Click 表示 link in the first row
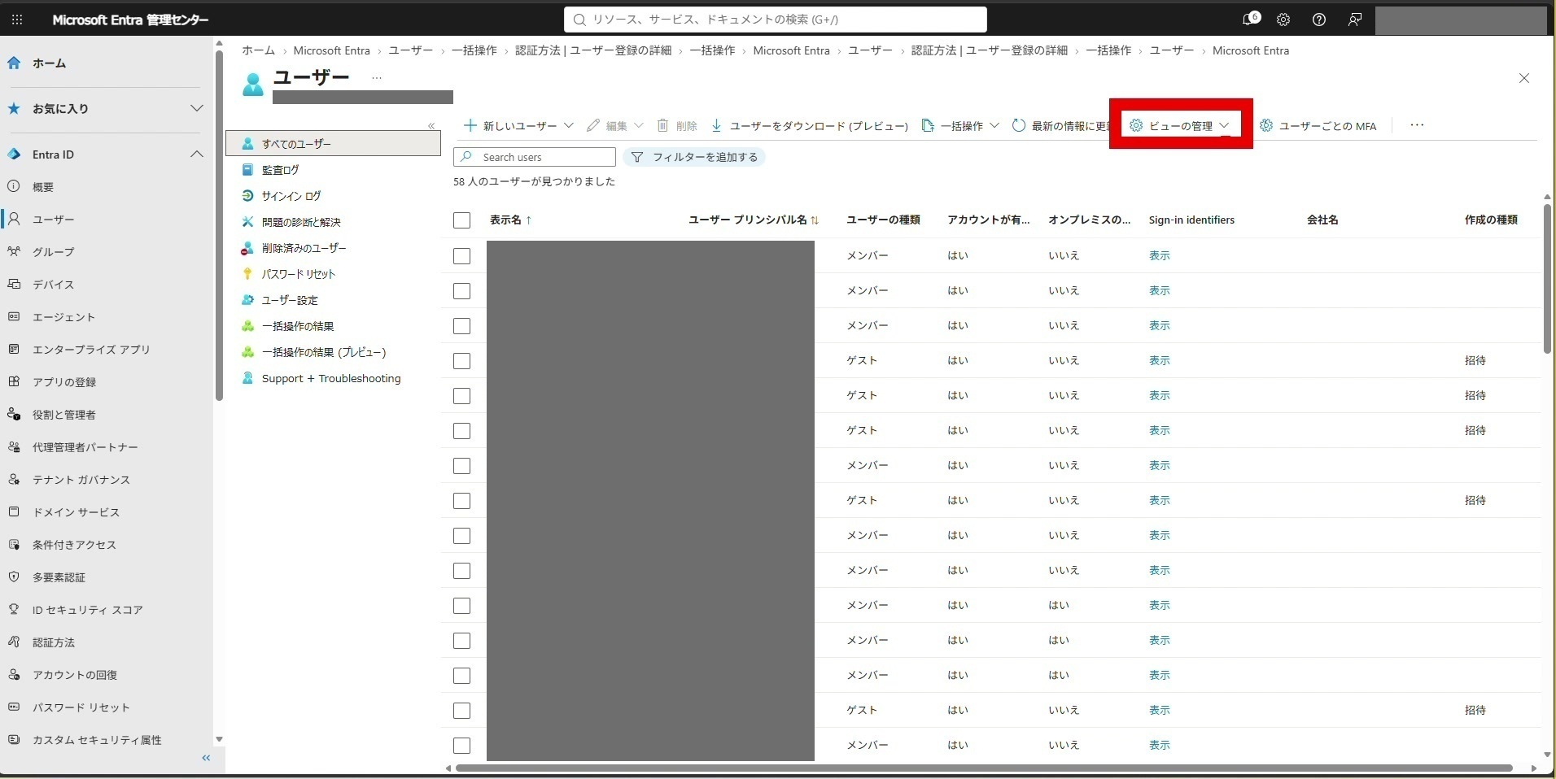Image resolution: width=1556 pixels, height=779 pixels. pyautogui.click(x=1159, y=255)
